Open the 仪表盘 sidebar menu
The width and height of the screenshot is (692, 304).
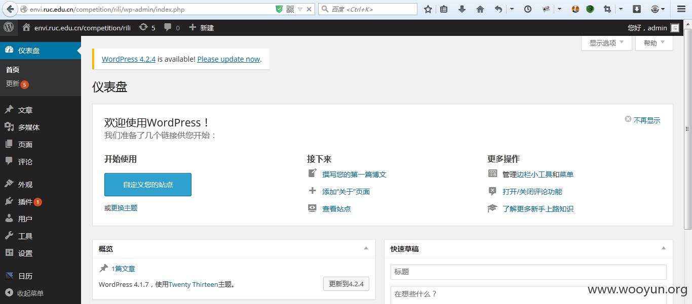[41, 51]
